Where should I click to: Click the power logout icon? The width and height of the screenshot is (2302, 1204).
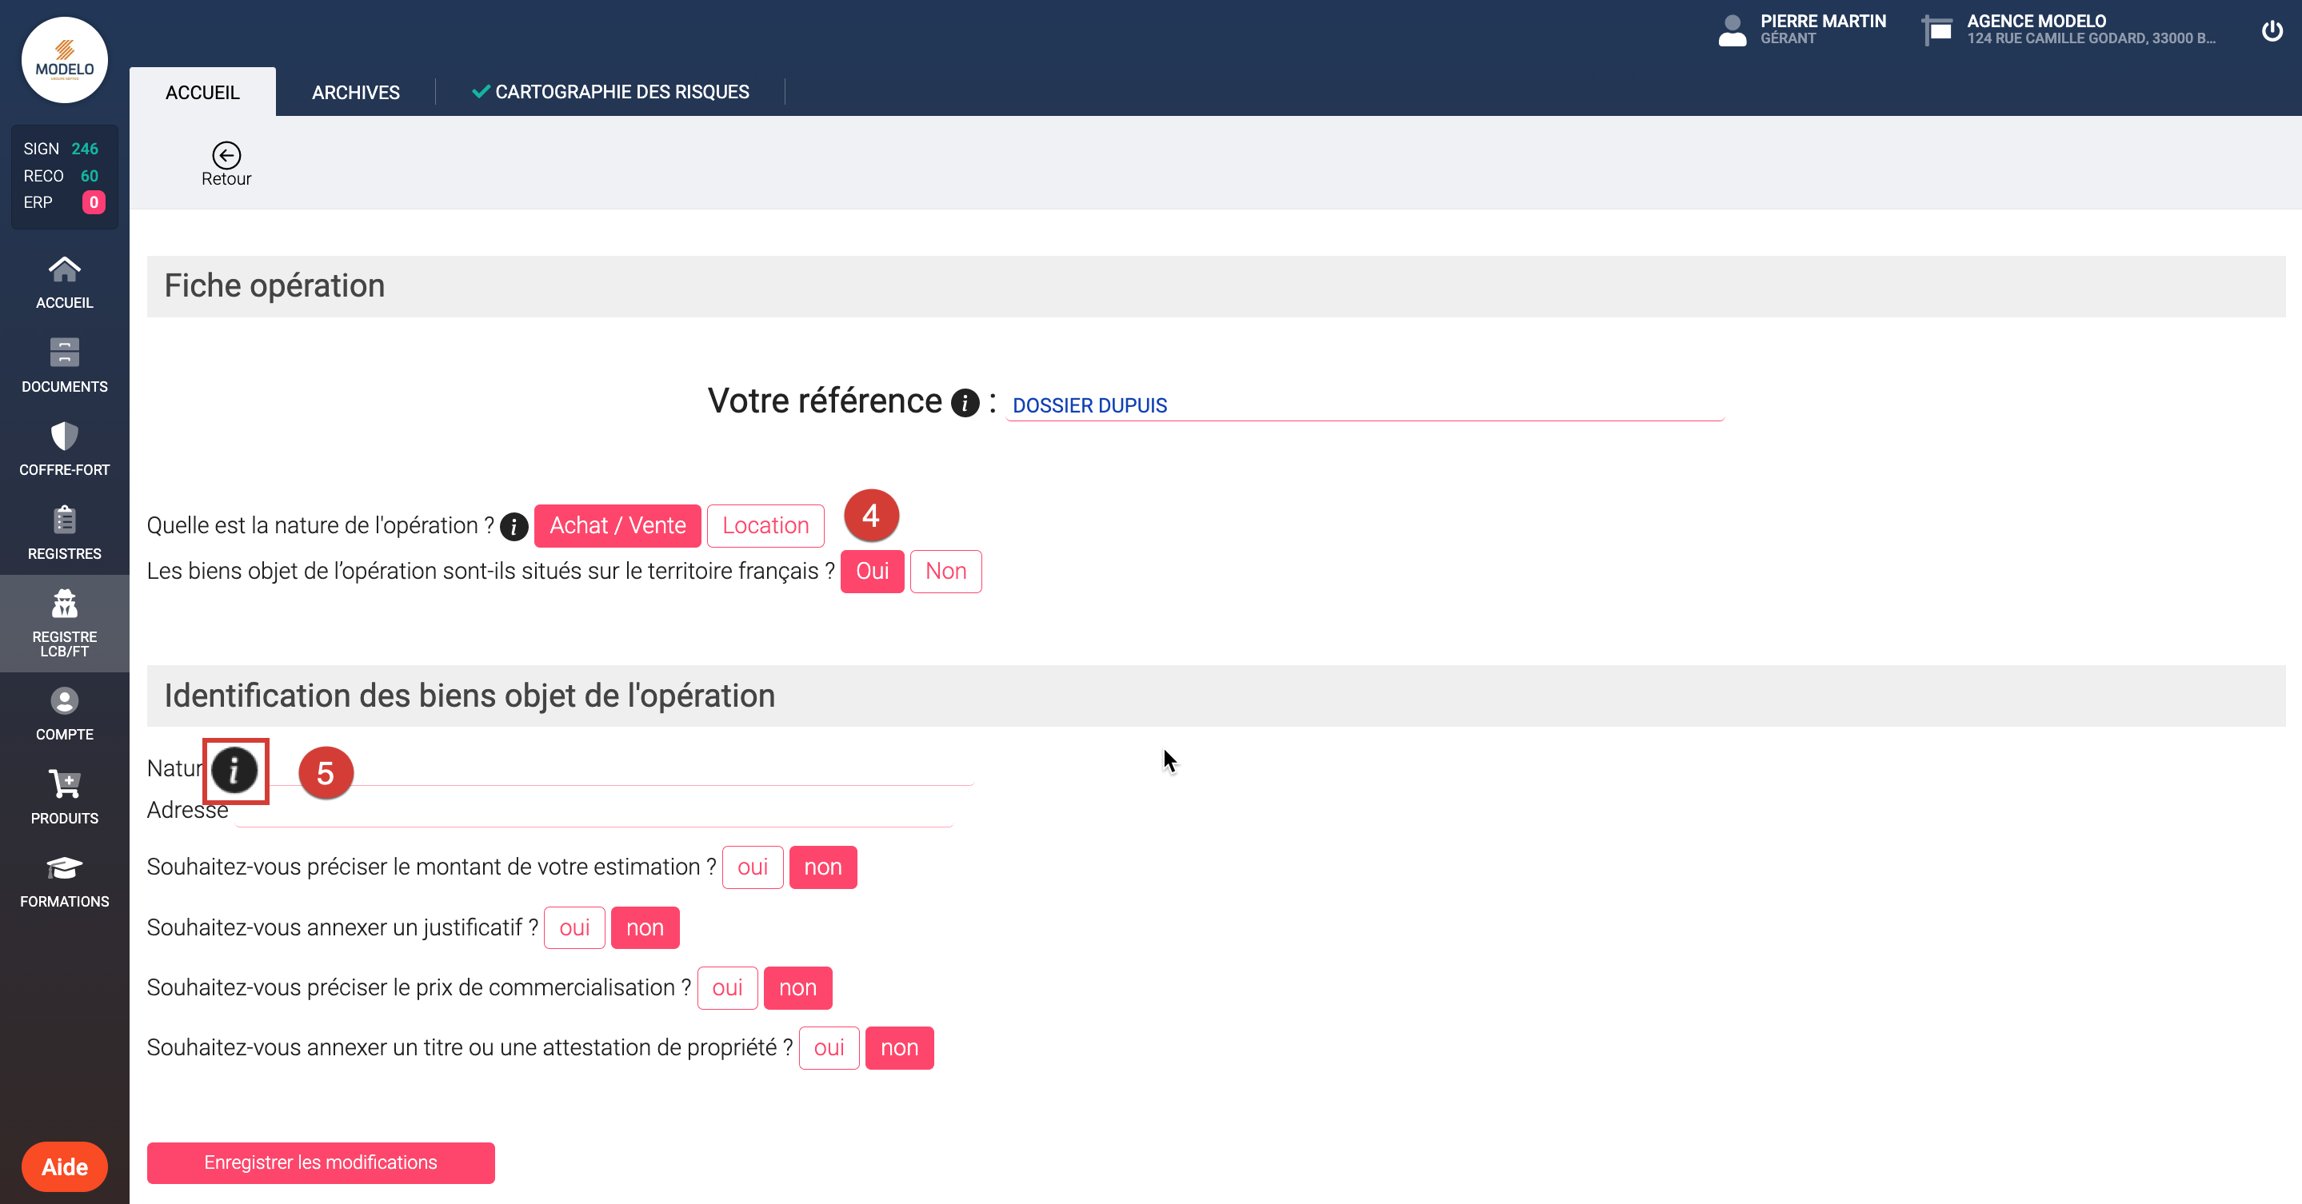[x=2272, y=31]
